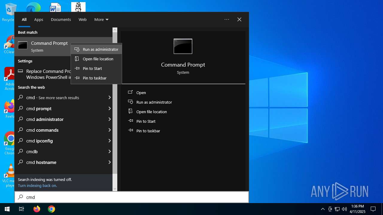
Task: Select 'cmd commands' web suggestion text
Action: (x=42, y=130)
